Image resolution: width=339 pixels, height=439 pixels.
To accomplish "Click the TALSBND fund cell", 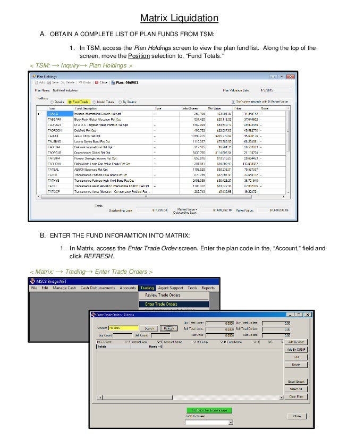I will pos(60,142).
